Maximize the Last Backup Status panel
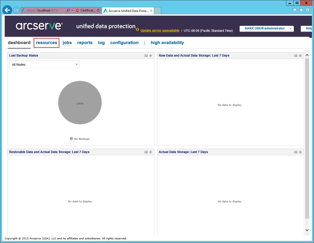 coord(146,56)
